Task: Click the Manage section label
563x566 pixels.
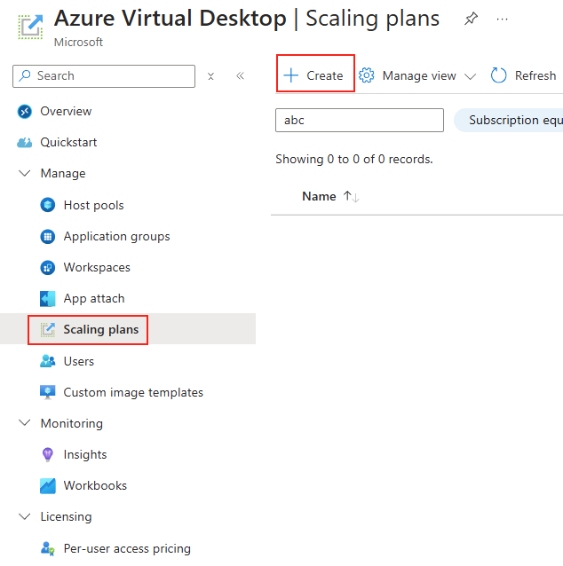Action: coord(63,174)
